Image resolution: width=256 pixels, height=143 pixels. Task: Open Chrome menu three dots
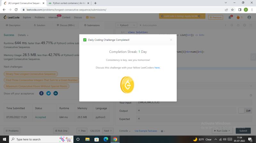(x=252, y=10)
